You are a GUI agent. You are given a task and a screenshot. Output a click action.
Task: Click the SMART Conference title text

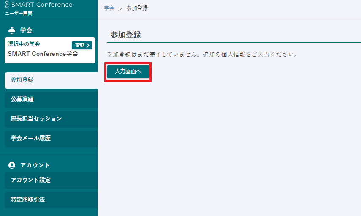tap(42, 5)
